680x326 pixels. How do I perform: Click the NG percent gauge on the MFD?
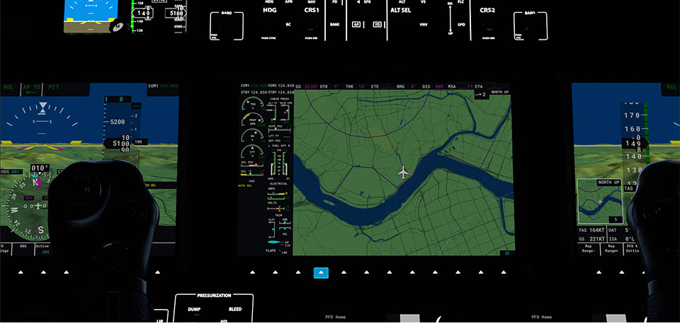pos(253,136)
